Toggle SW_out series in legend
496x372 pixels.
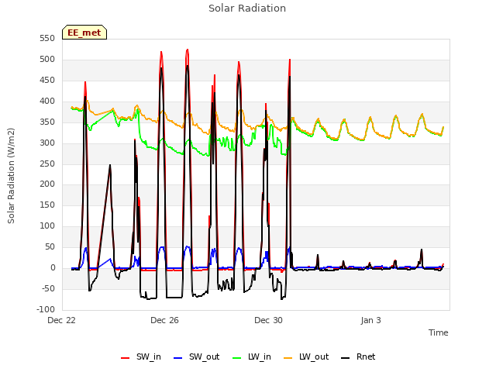[196, 356]
